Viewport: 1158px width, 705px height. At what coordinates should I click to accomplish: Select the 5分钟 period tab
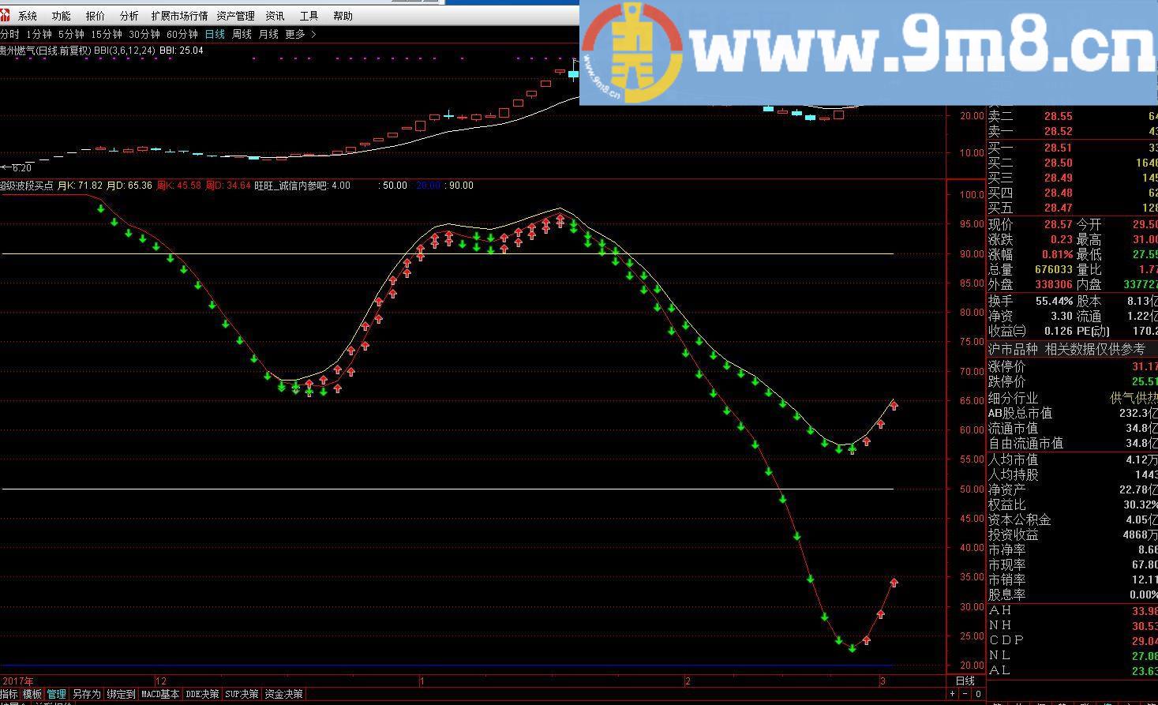pos(71,34)
